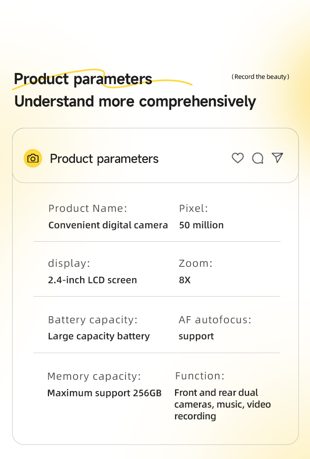This screenshot has width=310, height=459.
Task: Select 'Convenient digital camera' product name
Action: (108, 225)
